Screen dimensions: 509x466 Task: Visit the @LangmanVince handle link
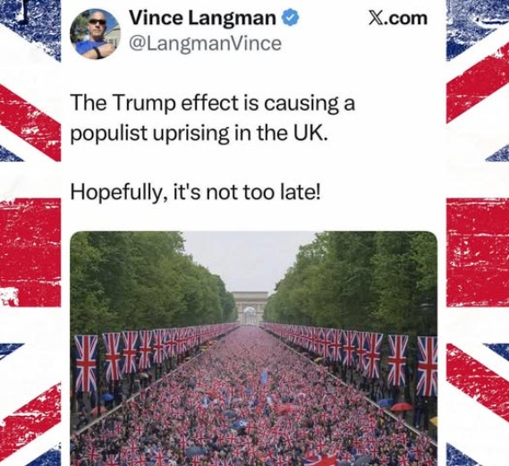(205, 44)
